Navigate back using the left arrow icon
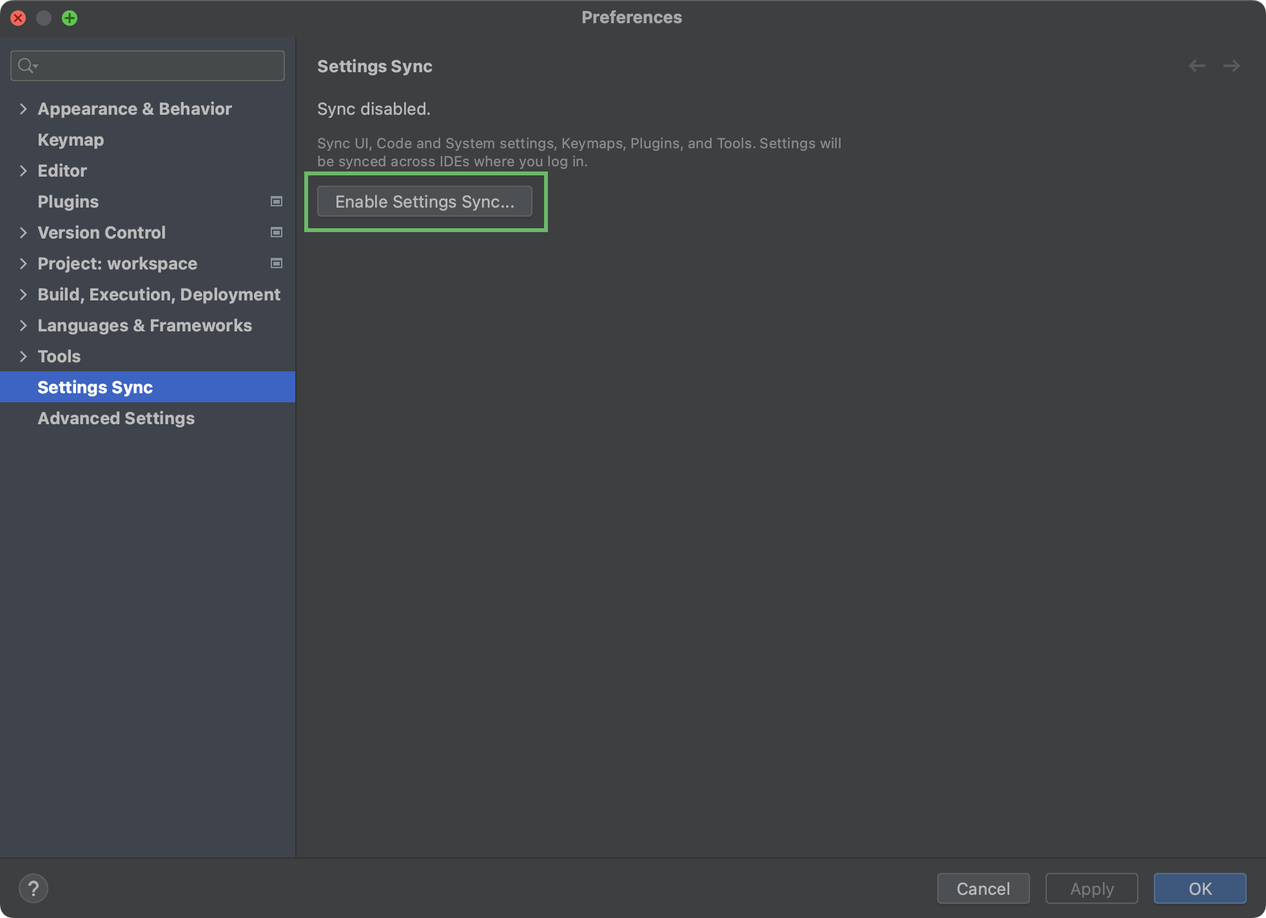Image resolution: width=1266 pixels, height=918 pixels. click(1197, 65)
